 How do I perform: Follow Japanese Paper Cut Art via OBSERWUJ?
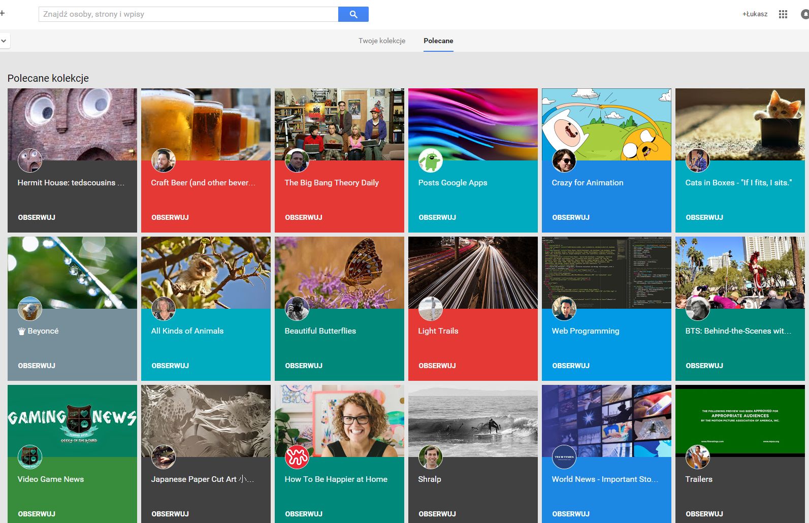coord(170,514)
